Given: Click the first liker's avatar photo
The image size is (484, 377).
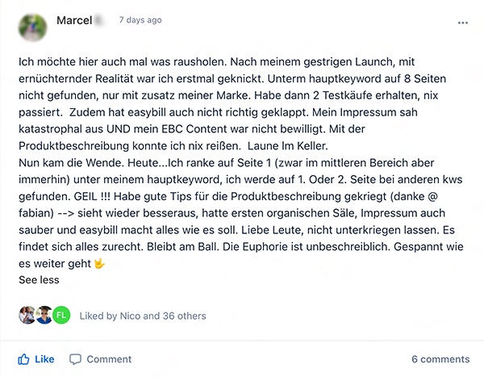Looking at the screenshot, I should pyautogui.click(x=27, y=315).
